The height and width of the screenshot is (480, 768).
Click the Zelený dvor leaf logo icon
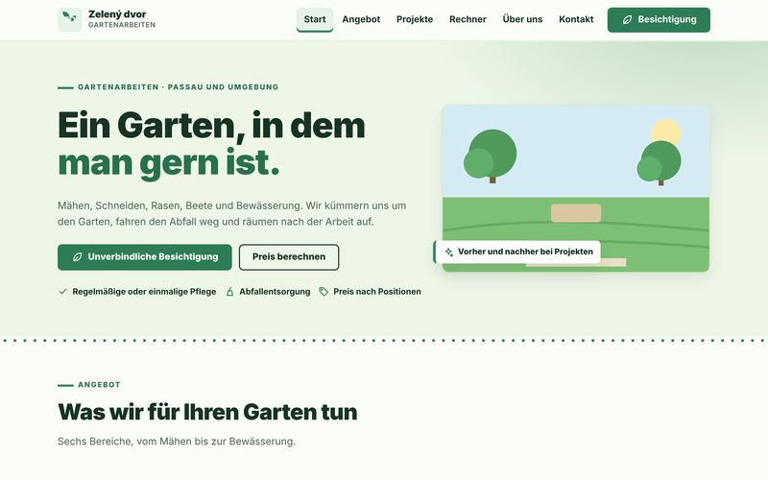[69, 19]
